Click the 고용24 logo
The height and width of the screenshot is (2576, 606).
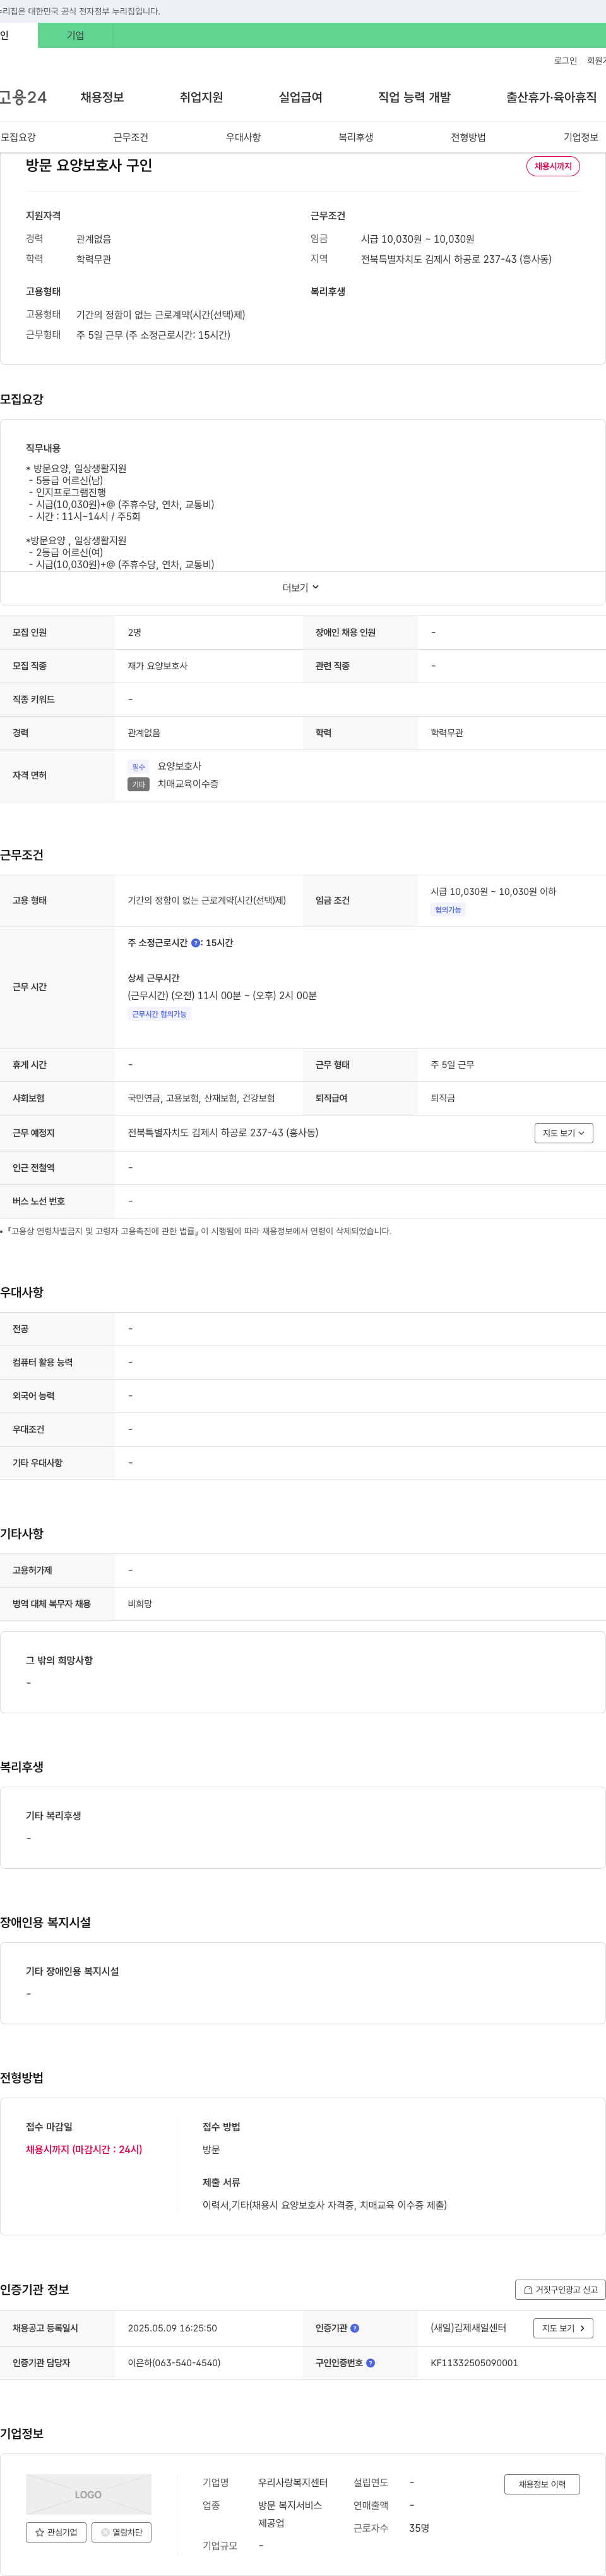pos(23,97)
